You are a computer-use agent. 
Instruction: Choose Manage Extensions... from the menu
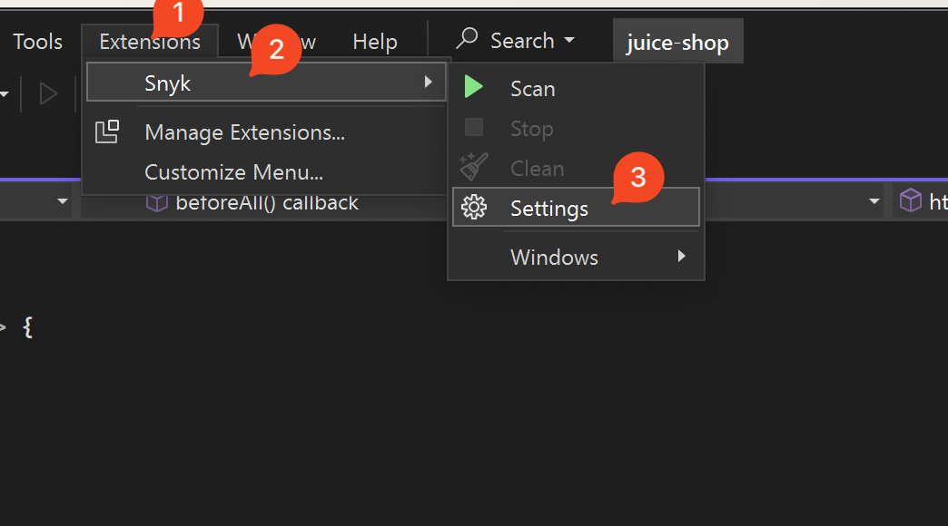point(244,132)
